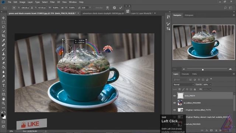Click the foreground color swatch

(2, 116)
